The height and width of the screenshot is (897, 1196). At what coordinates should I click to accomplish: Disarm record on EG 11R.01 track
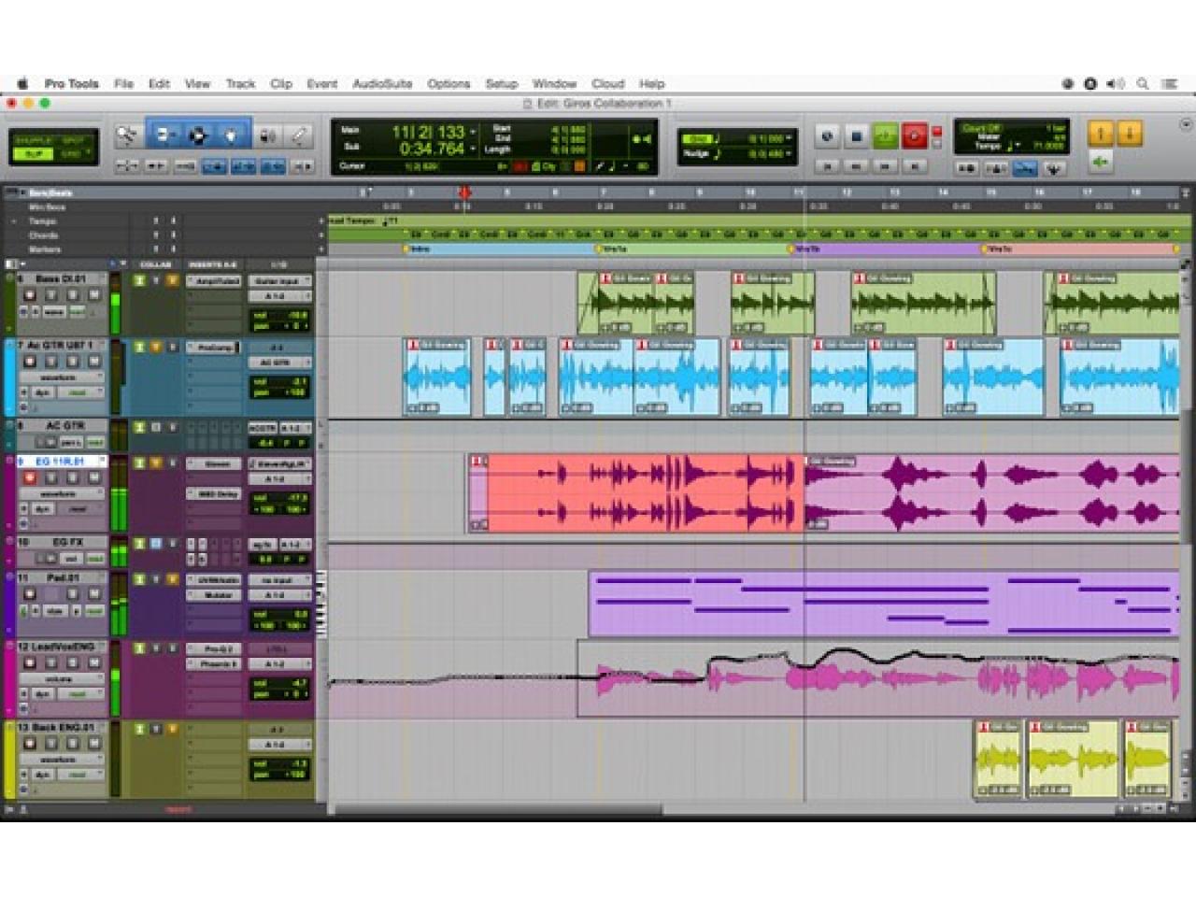tap(30, 477)
